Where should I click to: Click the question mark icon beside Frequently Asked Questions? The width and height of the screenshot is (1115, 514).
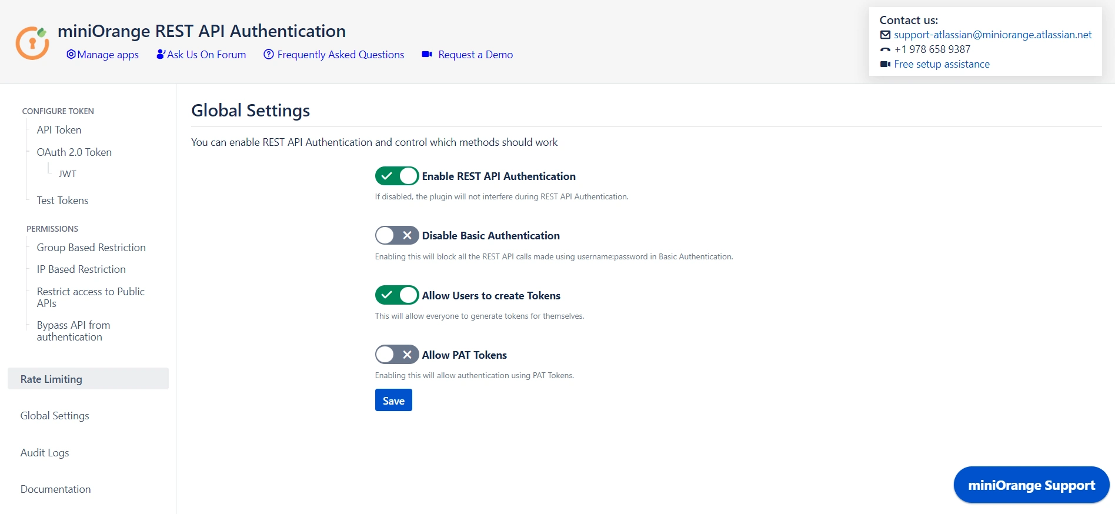(x=269, y=54)
